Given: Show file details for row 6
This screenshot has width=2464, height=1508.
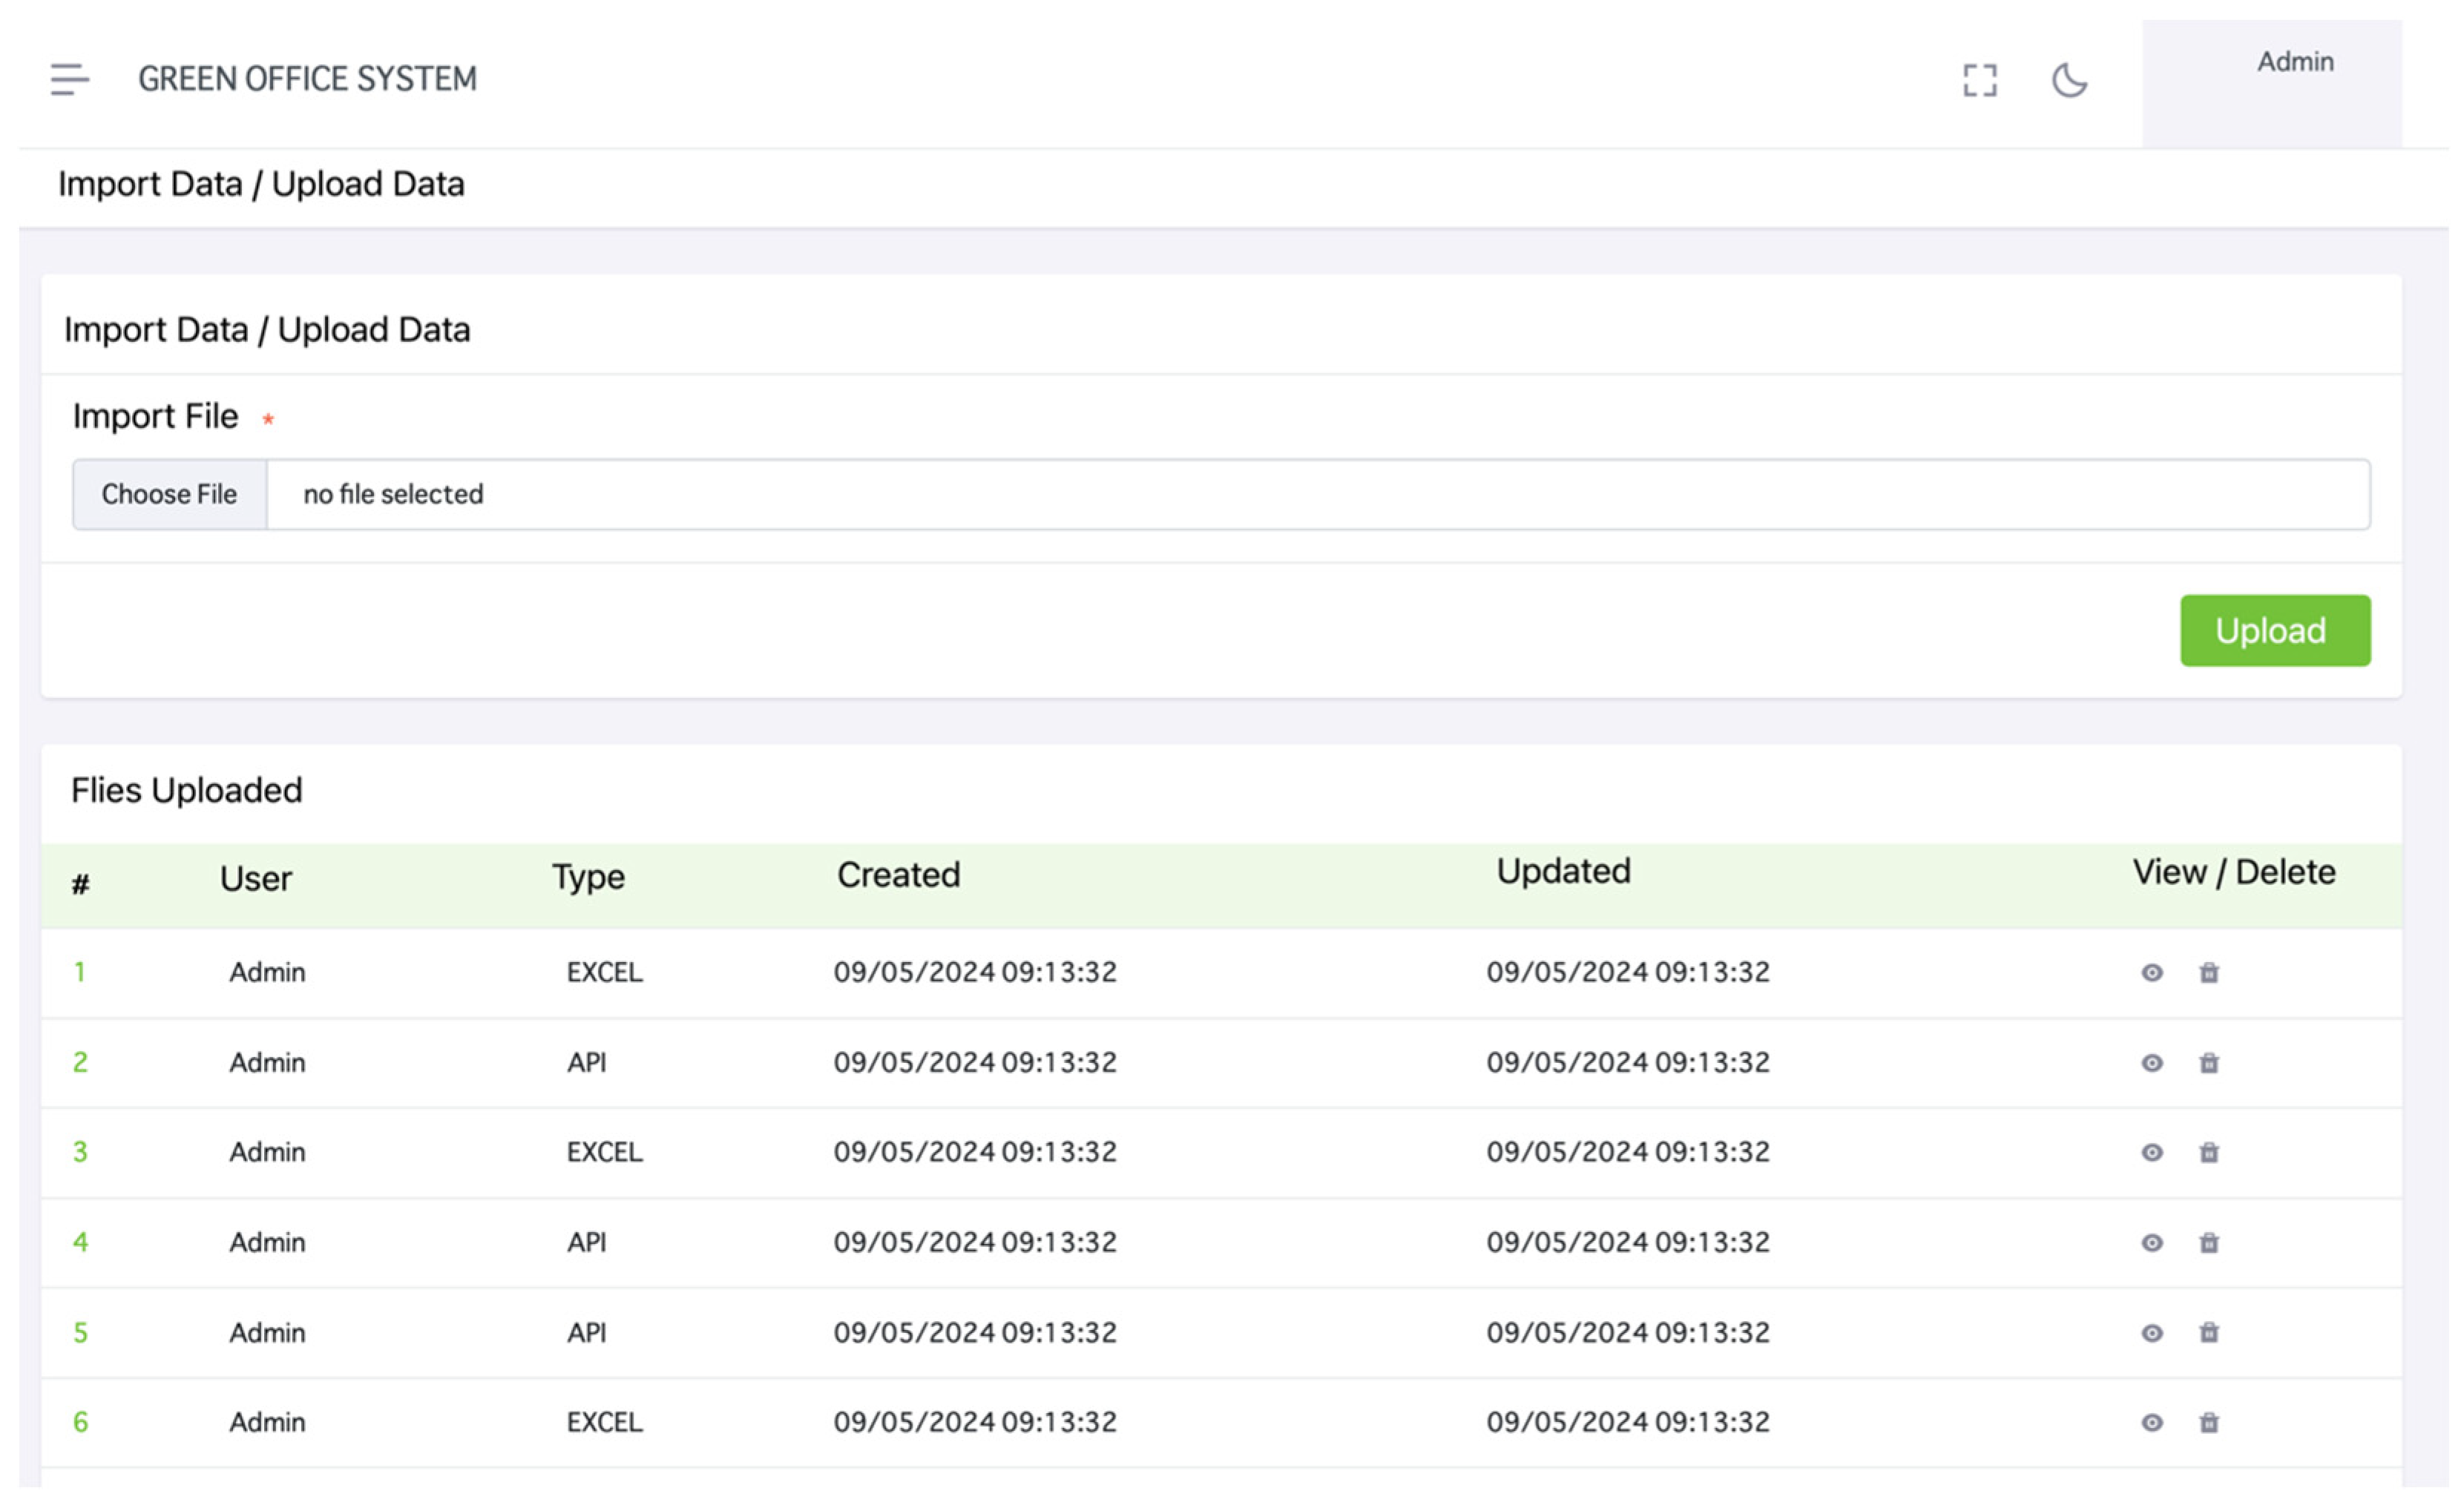Looking at the screenshot, I should pyautogui.click(x=2151, y=1422).
